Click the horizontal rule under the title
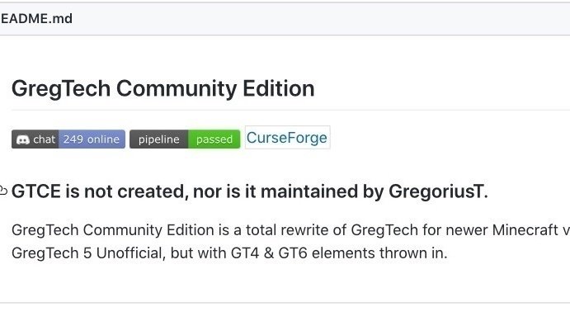Image resolution: width=570 pixels, height=321 pixels. pos(291,110)
